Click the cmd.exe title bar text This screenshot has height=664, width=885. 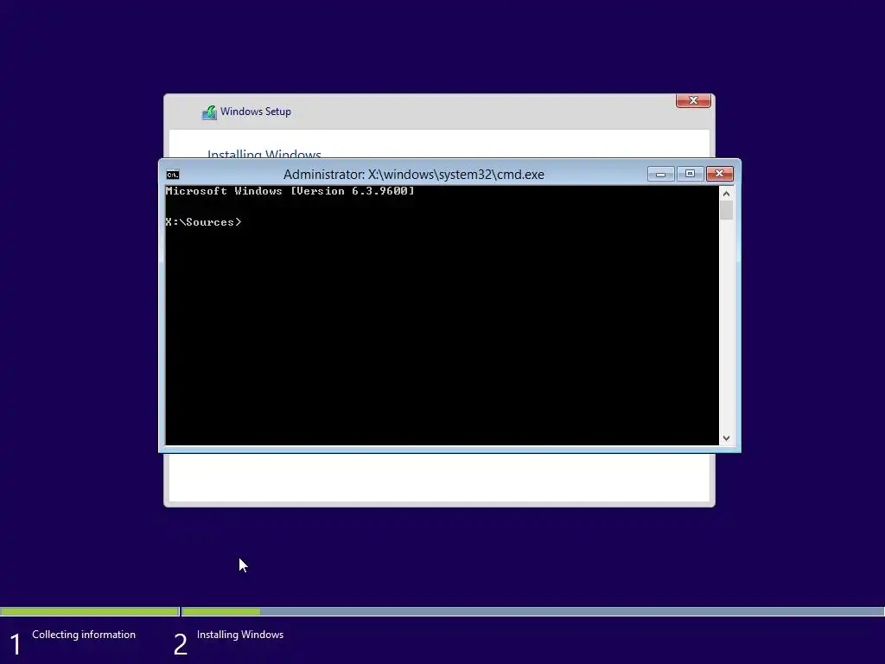[x=414, y=175]
